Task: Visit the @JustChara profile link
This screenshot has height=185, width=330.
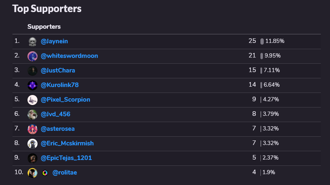Action: tap(58, 70)
